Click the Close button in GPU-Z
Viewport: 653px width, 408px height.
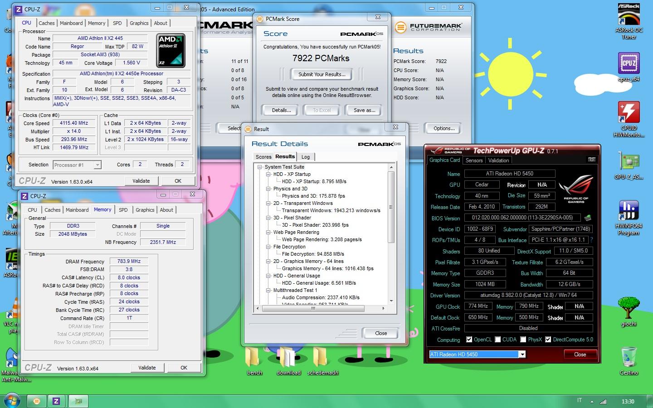[580, 355]
